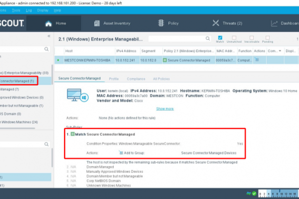
Task: Select OS Domain (0) tree item
Action: 10,114
